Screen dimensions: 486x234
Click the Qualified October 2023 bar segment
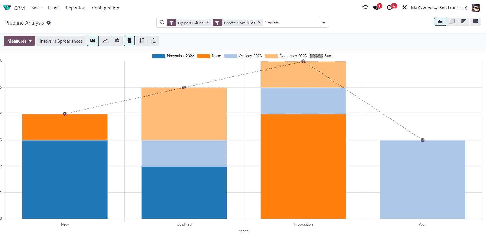coord(184,153)
